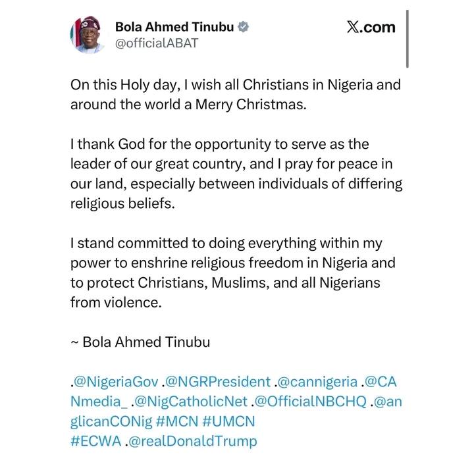Click the "~ Bola Ahmed Tinubu" signature line
The width and height of the screenshot is (474, 474).
point(140,342)
